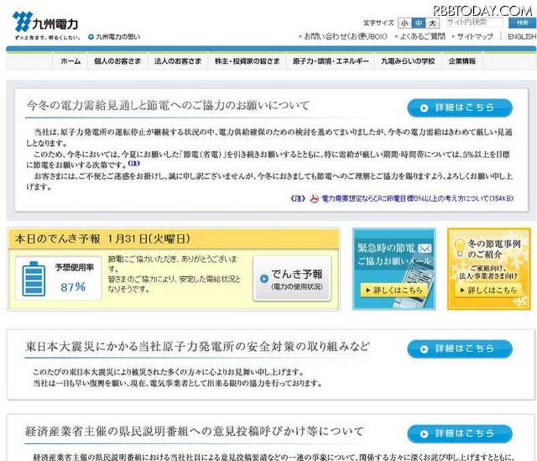Select large (大) font size
This screenshot has width=537, height=461.
[433, 23]
